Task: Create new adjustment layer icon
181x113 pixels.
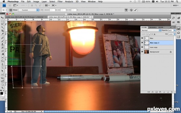Action: point(160,92)
